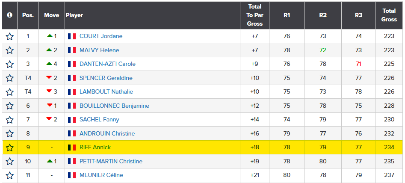Click French flag next to SPENCER Geraldine
The height and width of the screenshot is (183, 405).
coord(72,78)
